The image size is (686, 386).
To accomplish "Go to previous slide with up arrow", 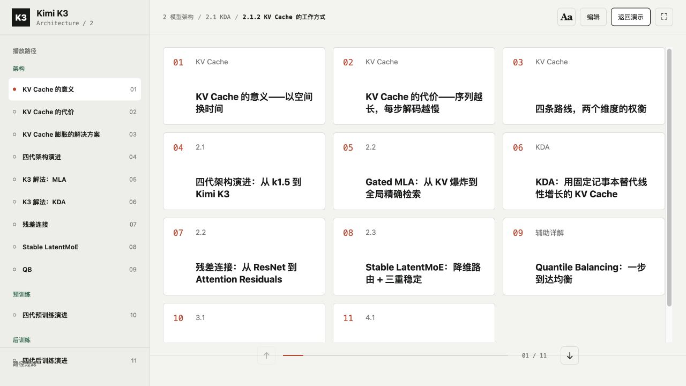I will (x=266, y=355).
